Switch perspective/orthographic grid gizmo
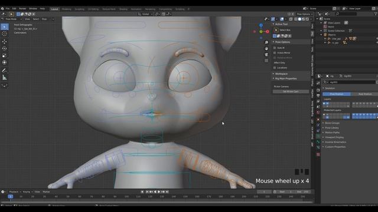 (x=266, y=61)
